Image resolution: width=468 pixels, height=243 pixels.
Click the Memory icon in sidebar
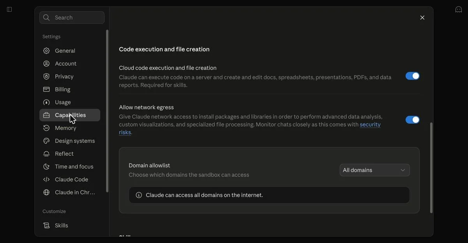click(46, 128)
